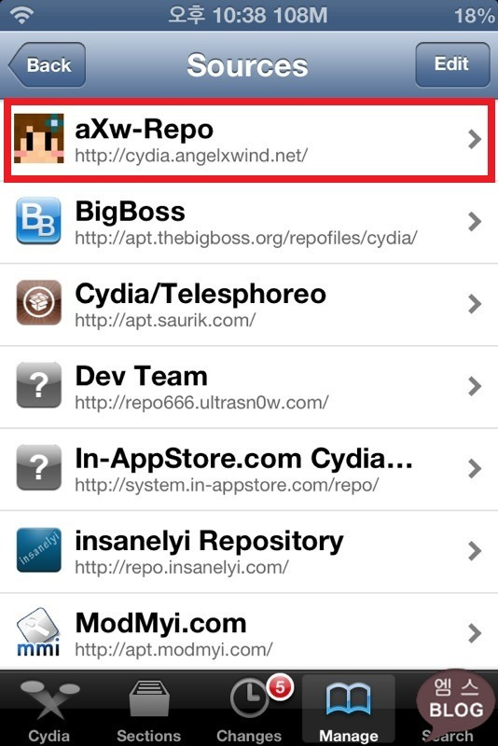Go back using the Back button
This screenshot has height=746, width=498.
47,64
